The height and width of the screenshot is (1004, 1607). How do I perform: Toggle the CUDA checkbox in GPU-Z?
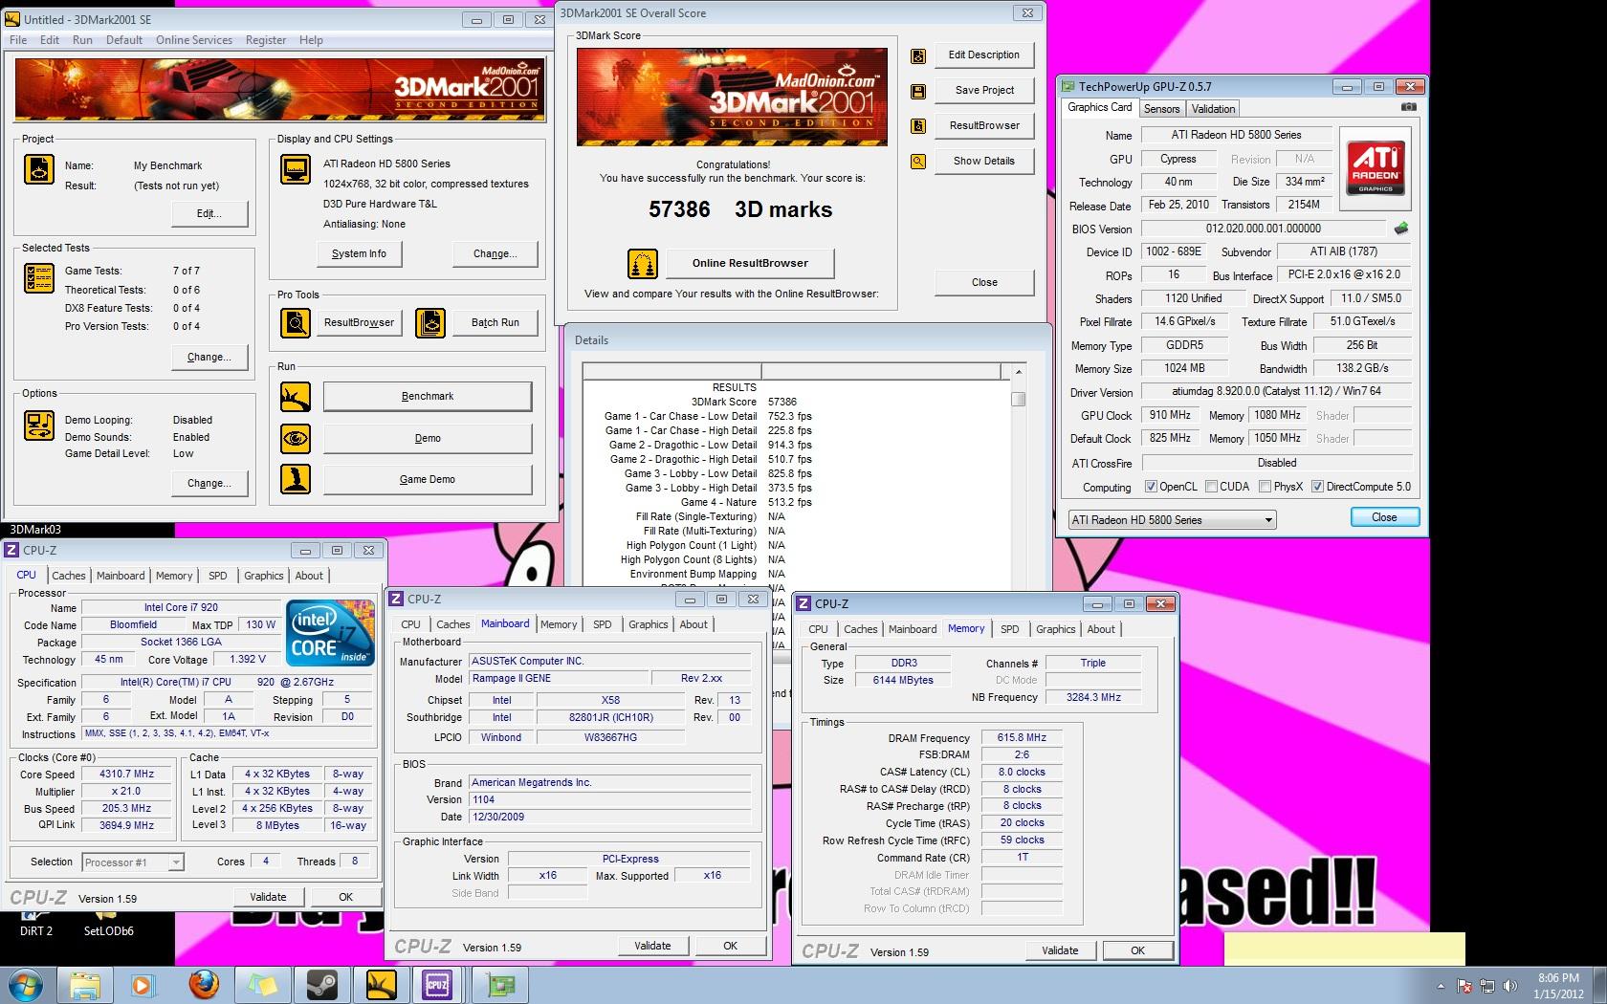(x=1211, y=487)
